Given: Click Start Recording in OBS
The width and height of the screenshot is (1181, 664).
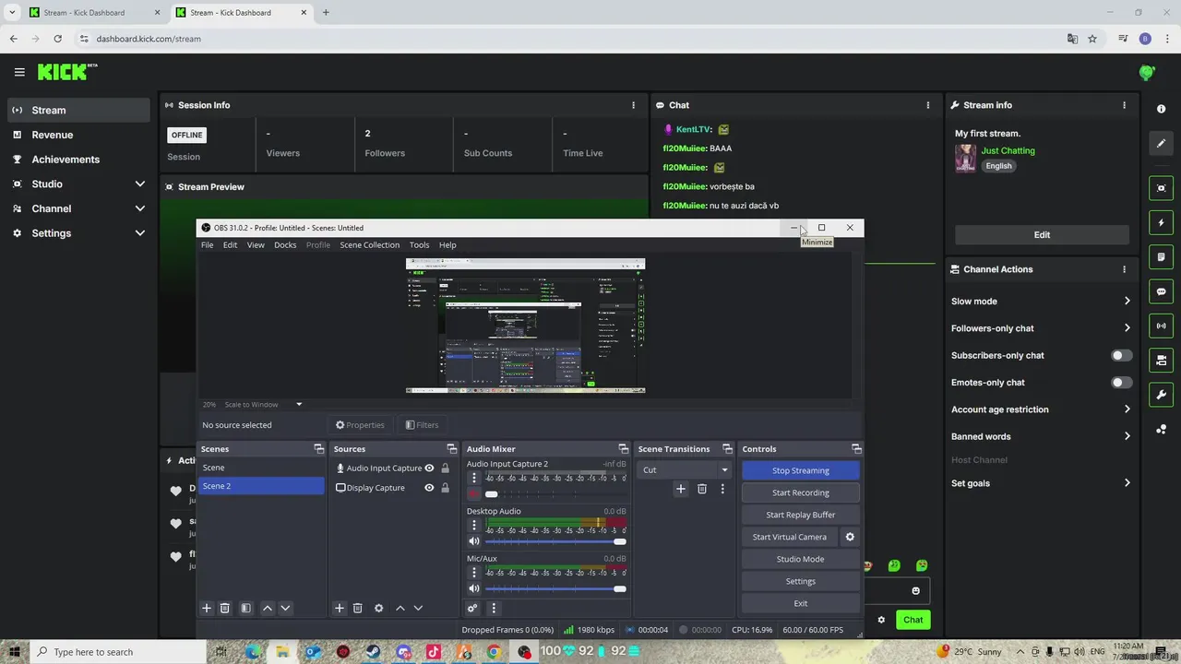Looking at the screenshot, I should click(x=801, y=492).
